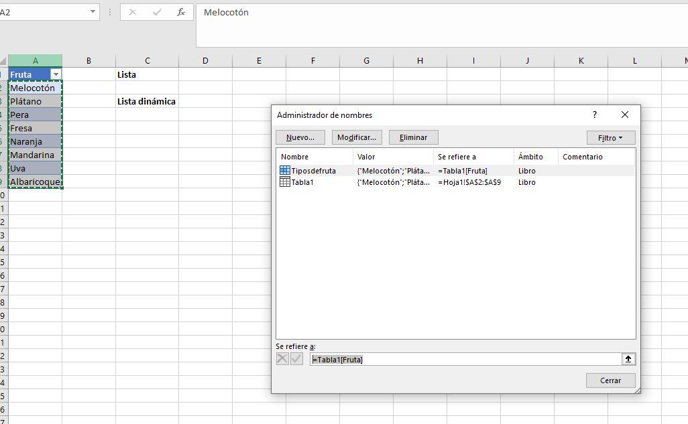Click the resize grip of the Administrador dialog
Image resolution: width=688 pixels, height=424 pixels.
coord(636,388)
